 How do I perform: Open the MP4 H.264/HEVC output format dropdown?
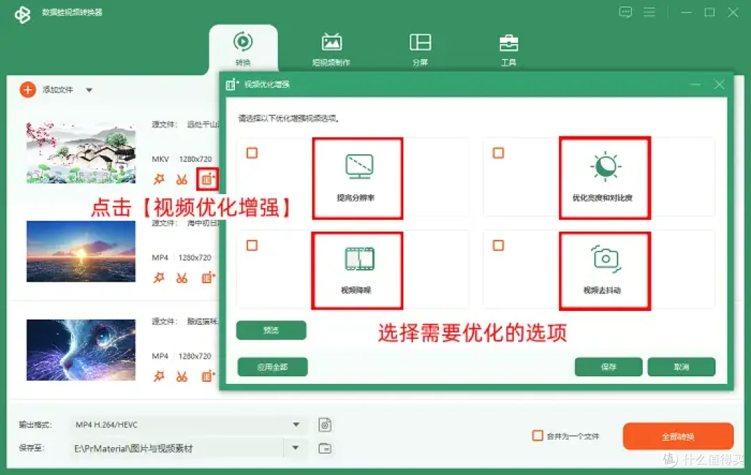tap(187, 425)
